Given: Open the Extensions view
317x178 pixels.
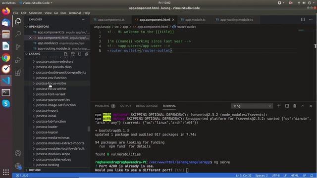Looking at the screenshot, I should coord(18,73).
